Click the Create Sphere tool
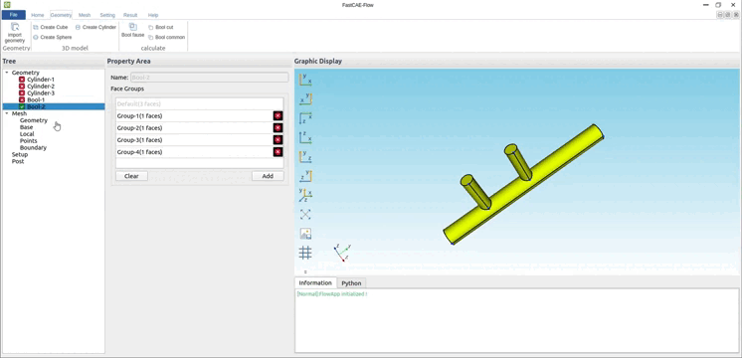Viewport: 742px width, 358px height. click(52, 38)
